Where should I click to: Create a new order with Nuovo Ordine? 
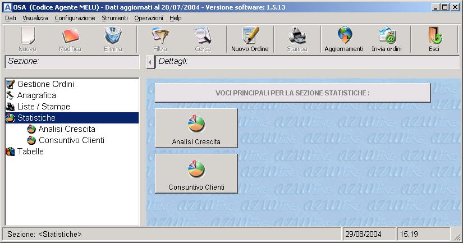(250, 39)
